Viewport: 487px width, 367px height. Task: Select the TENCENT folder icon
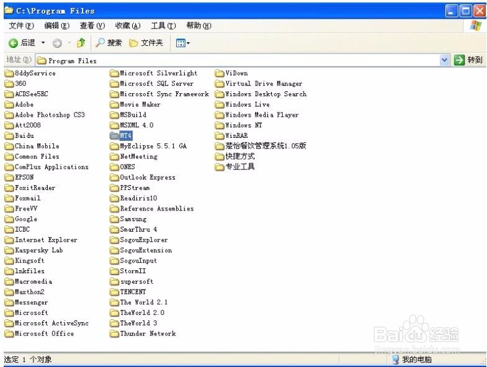(114, 292)
